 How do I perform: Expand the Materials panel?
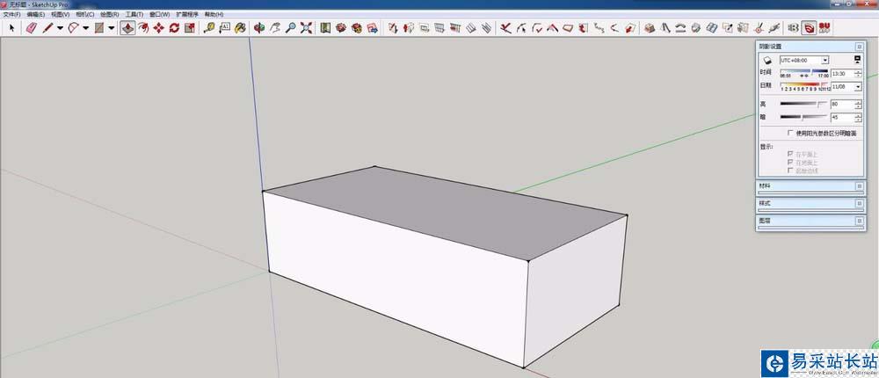coord(860,185)
